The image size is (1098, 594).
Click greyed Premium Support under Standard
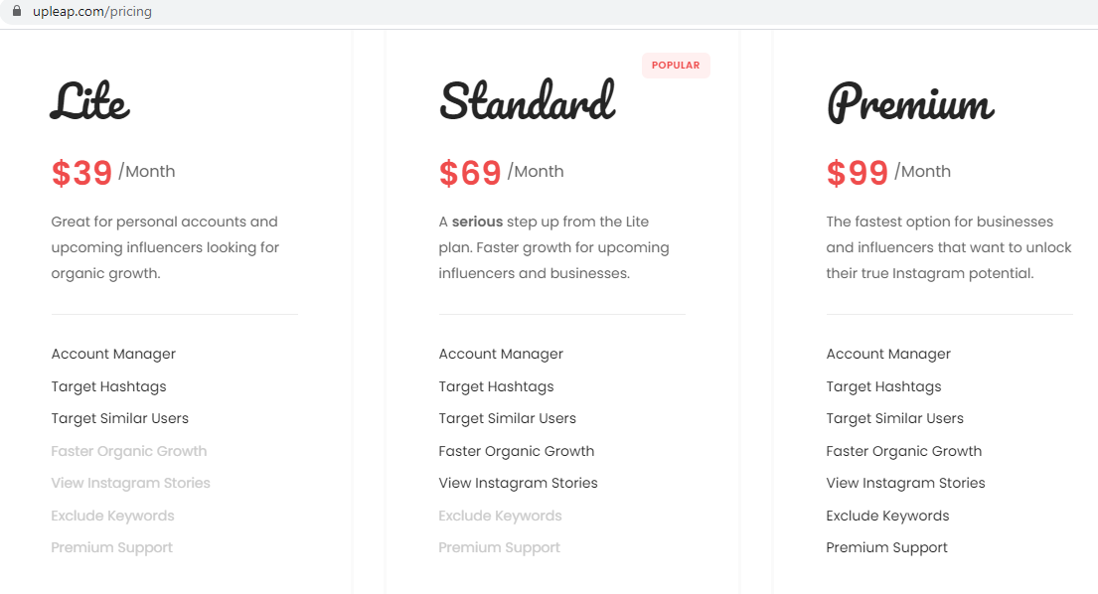pyautogui.click(x=499, y=548)
